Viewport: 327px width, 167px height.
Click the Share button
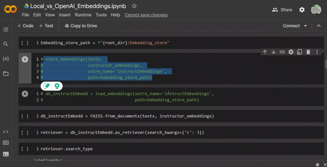pos(282,10)
